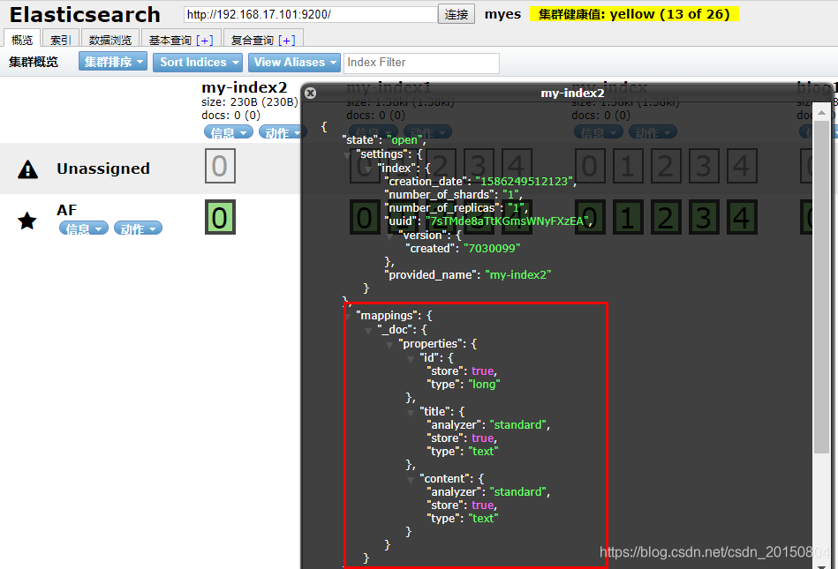This screenshot has height=569, width=838.
Task: Click [+] next to 复合查询
Action: pyautogui.click(x=286, y=40)
